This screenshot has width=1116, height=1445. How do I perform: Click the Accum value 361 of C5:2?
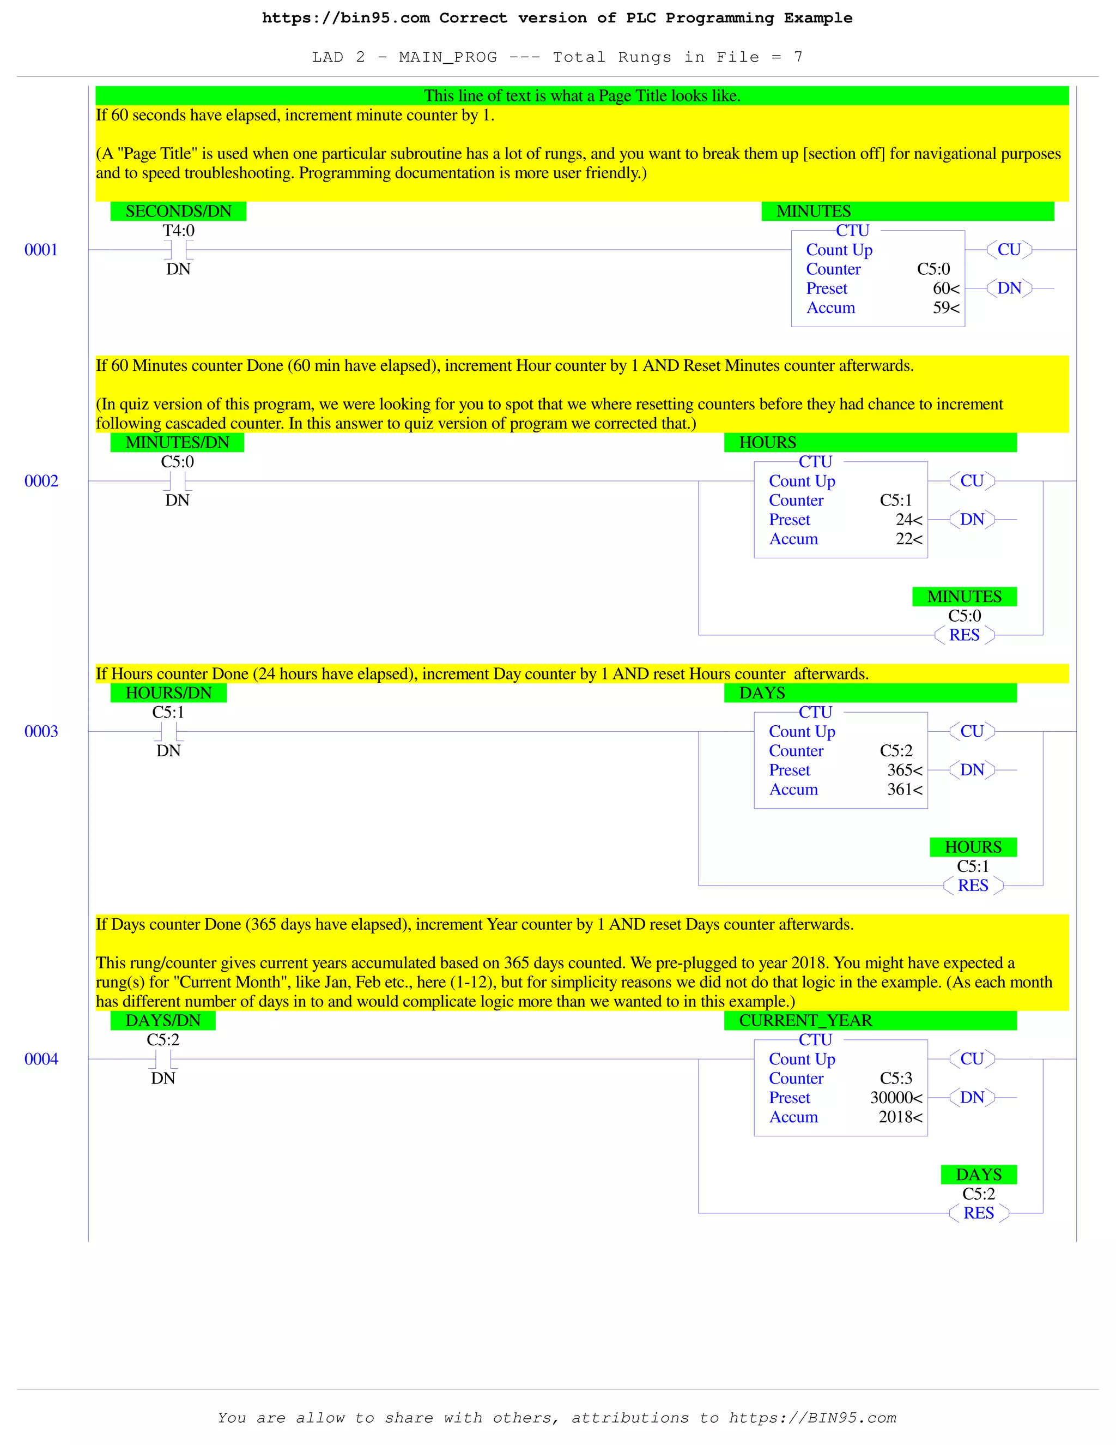click(905, 790)
